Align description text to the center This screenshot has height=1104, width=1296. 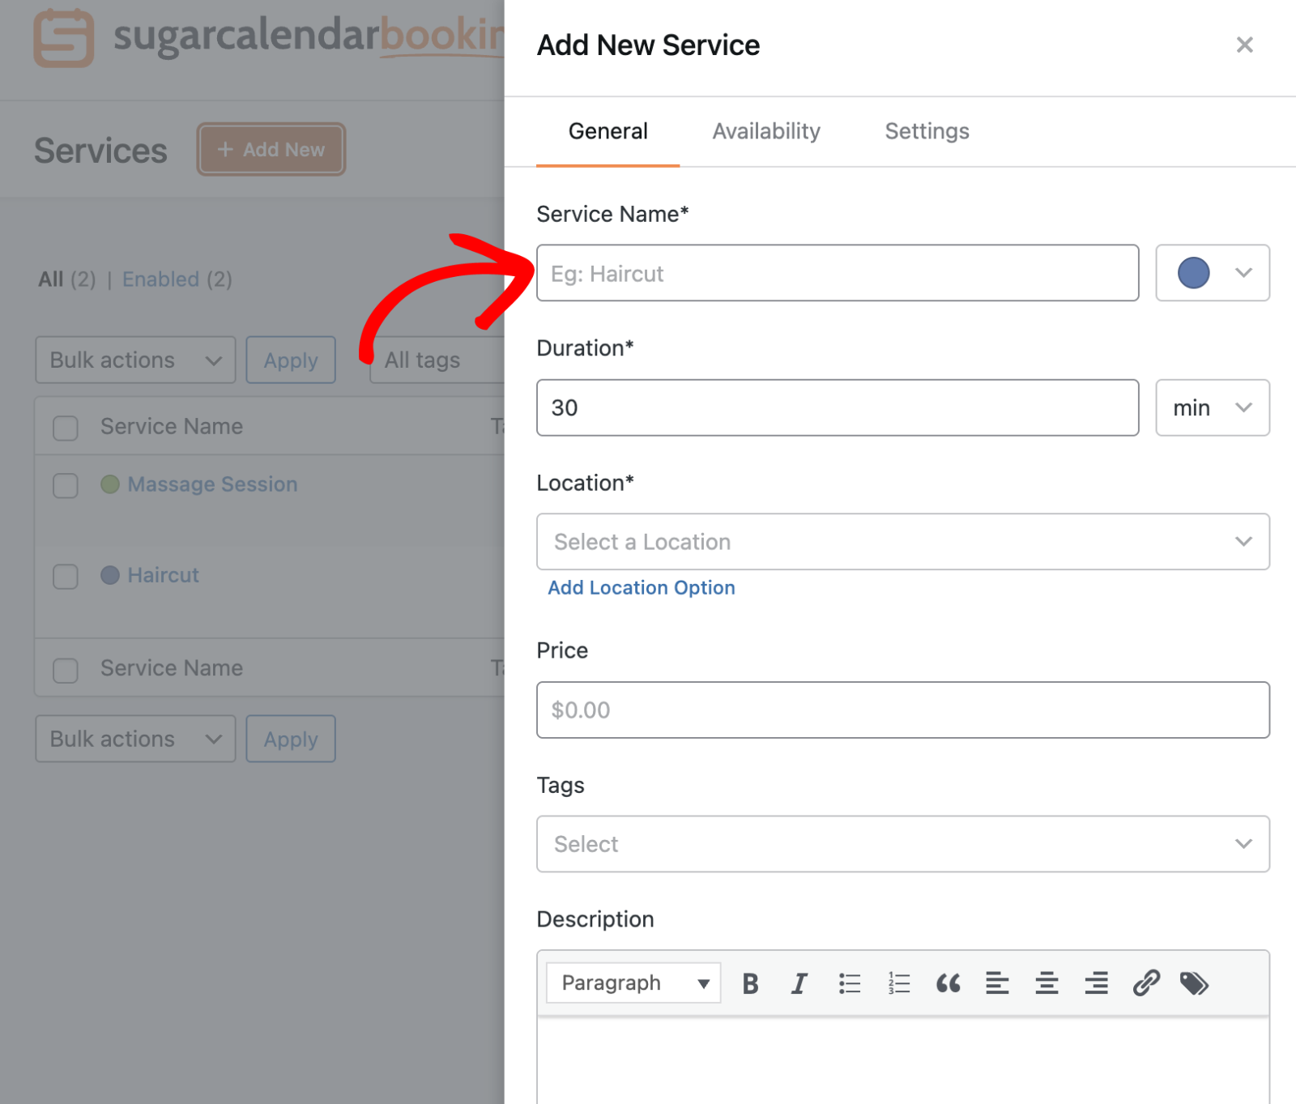coord(1047,983)
